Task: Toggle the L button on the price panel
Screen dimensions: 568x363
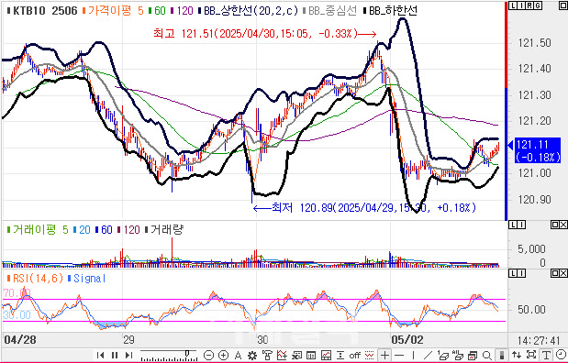Action: tap(513, 5)
